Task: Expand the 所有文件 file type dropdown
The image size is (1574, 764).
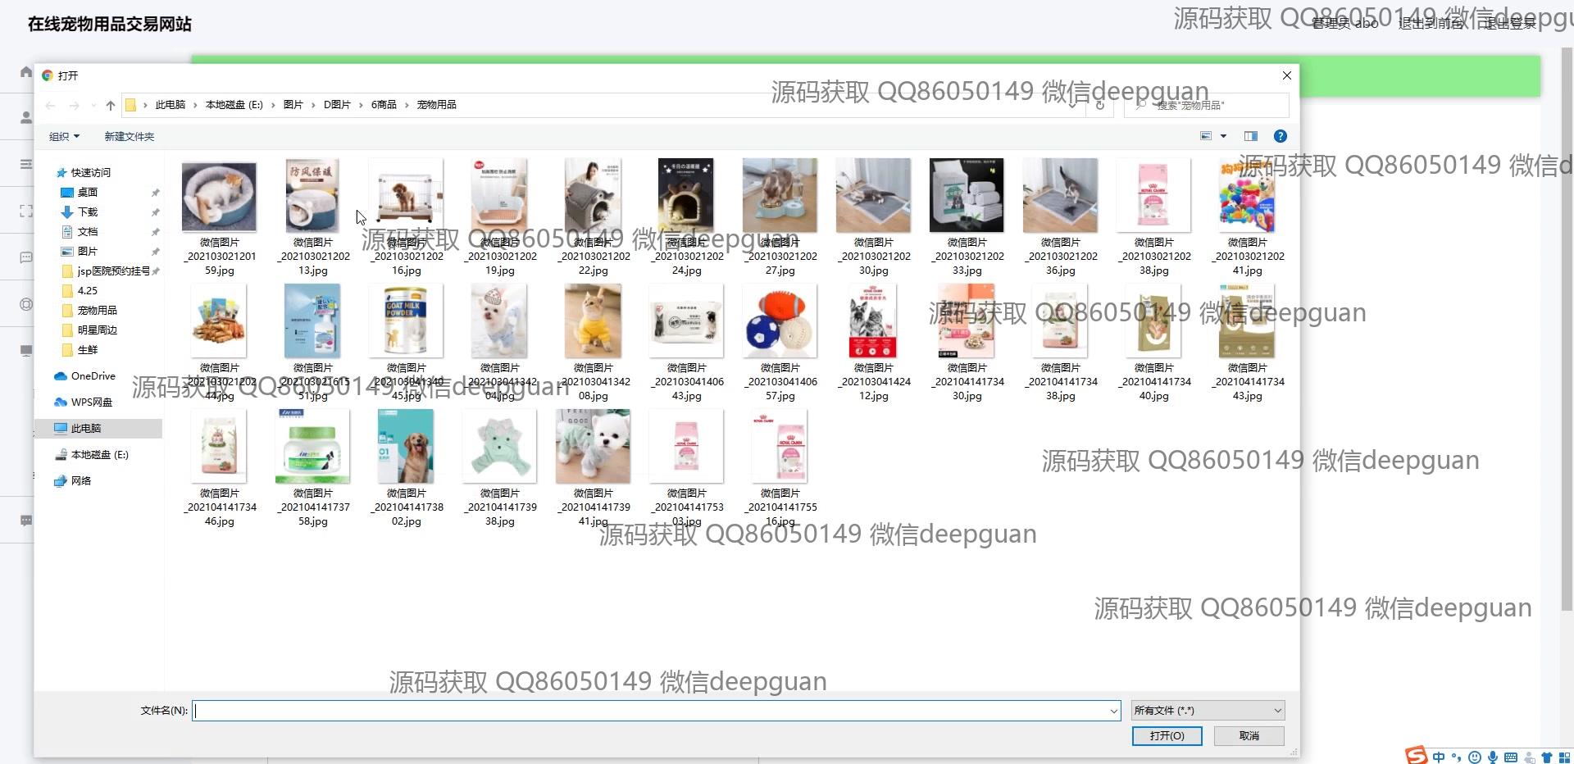Action: [x=1207, y=711]
